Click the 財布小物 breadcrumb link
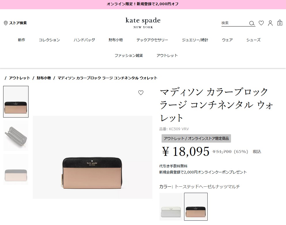This screenshot has height=225, width=286. [44, 78]
